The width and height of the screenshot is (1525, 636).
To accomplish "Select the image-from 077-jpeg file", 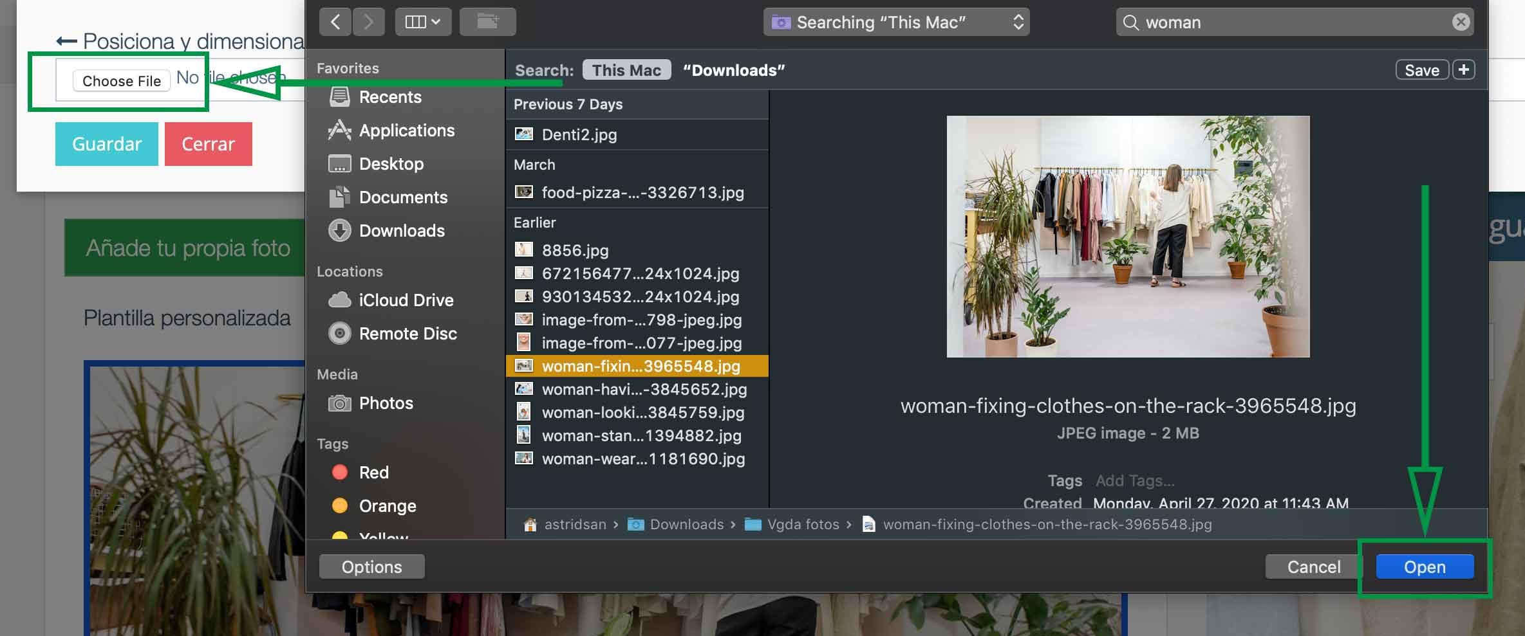I will click(x=637, y=343).
